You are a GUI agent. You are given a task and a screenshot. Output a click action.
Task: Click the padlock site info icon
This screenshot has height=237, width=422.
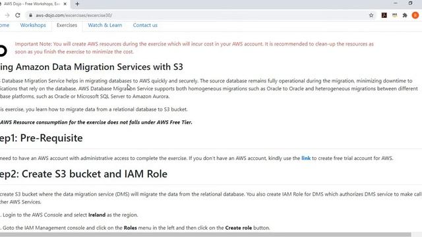31,15
